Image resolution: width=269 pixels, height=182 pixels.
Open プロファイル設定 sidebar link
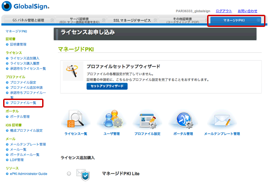click(23, 82)
